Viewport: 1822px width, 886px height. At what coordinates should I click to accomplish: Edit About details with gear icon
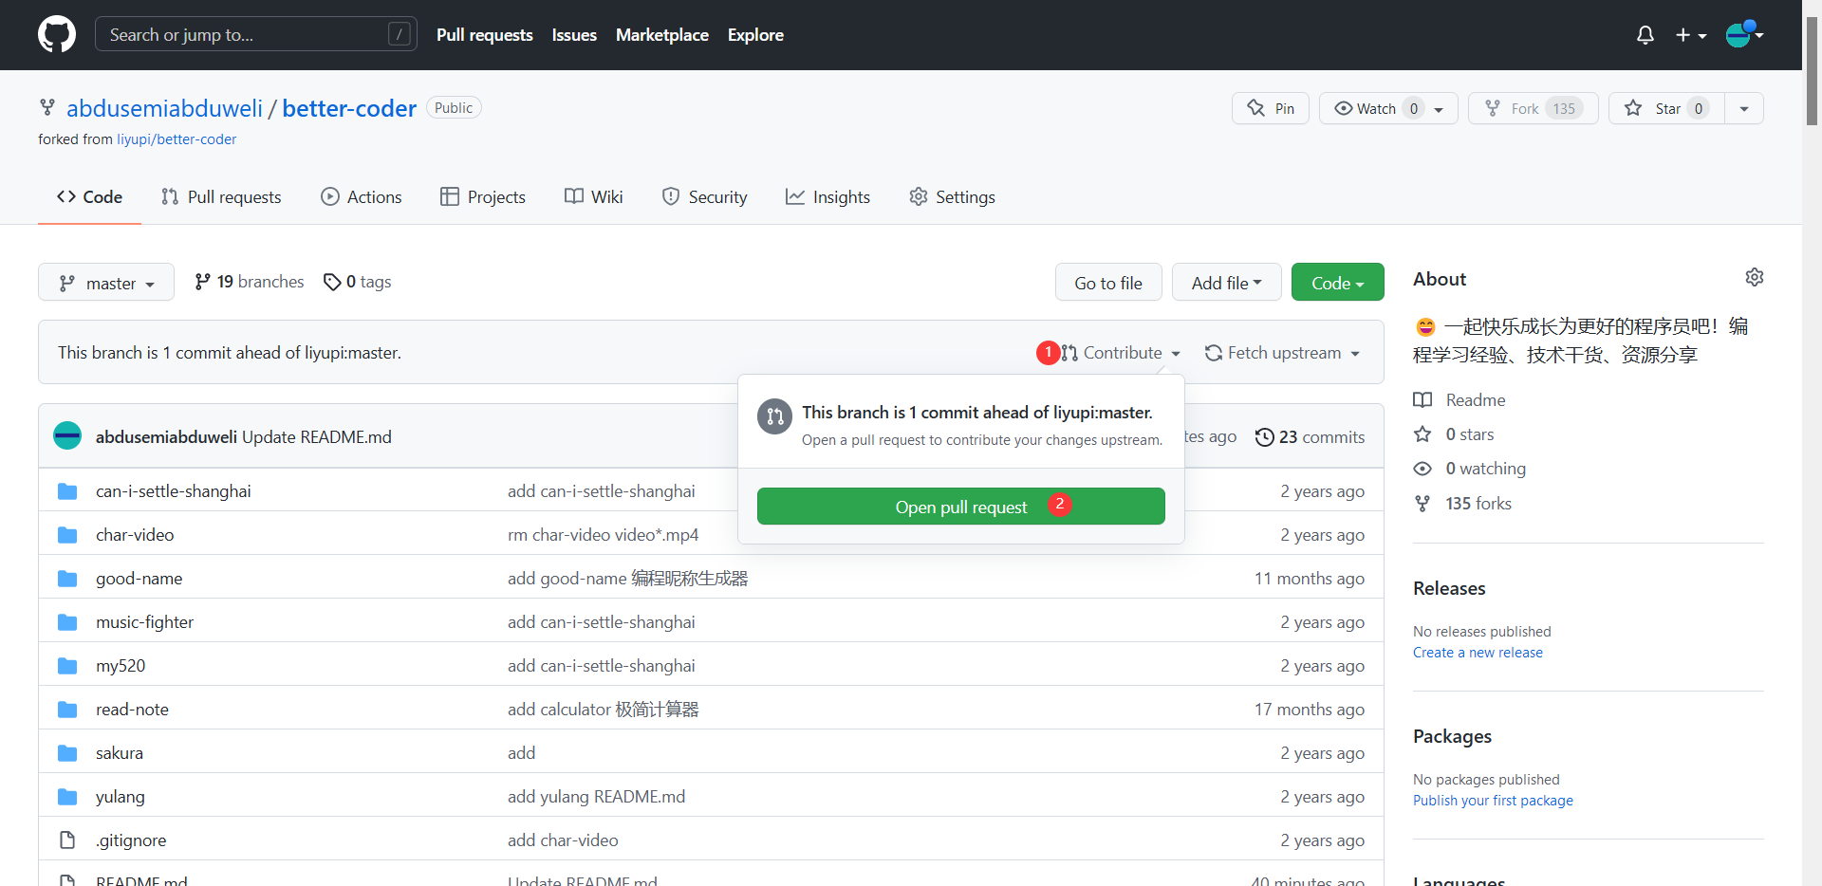[x=1755, y=277]
